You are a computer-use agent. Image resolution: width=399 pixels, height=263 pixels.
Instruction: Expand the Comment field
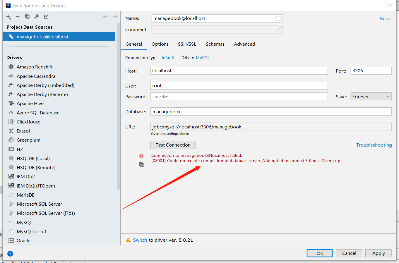(x=279, y=29)
